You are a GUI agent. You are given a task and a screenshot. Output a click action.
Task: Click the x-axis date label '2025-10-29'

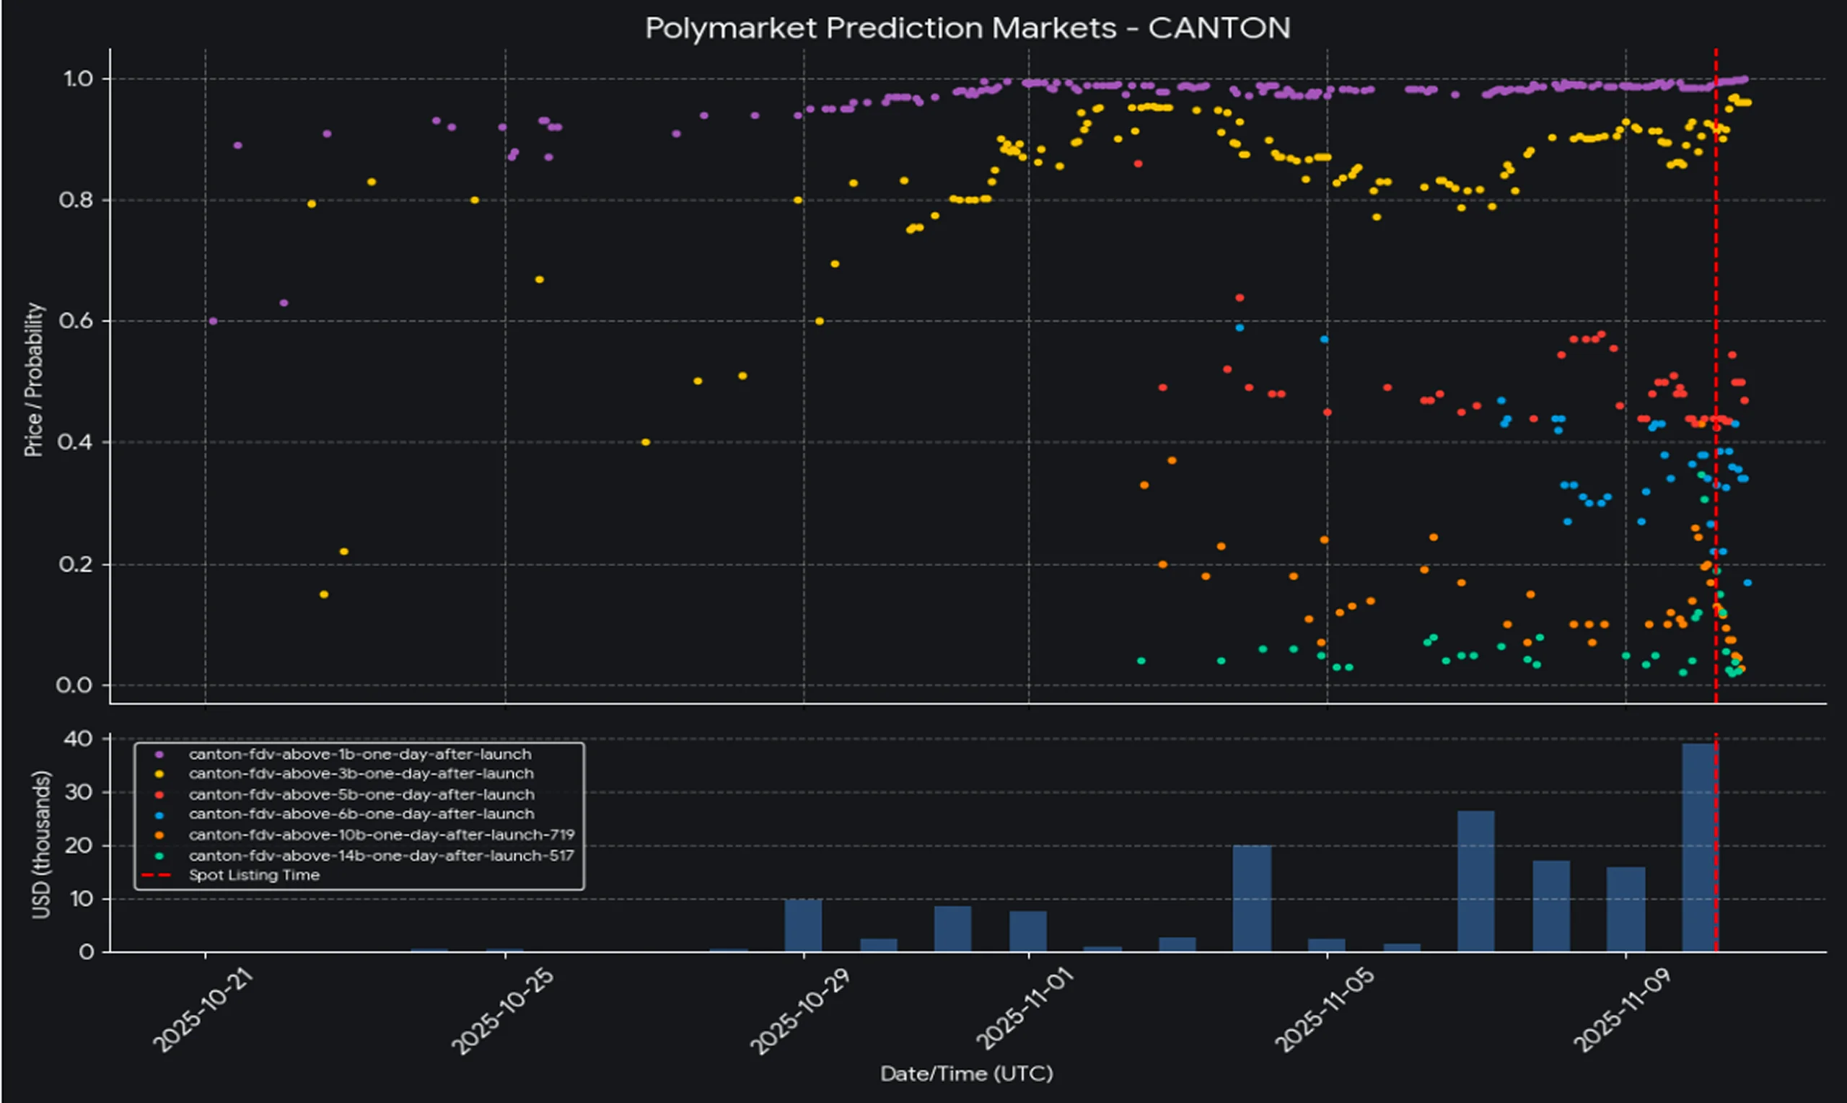pyautogui.click(x=799, y=1011)
